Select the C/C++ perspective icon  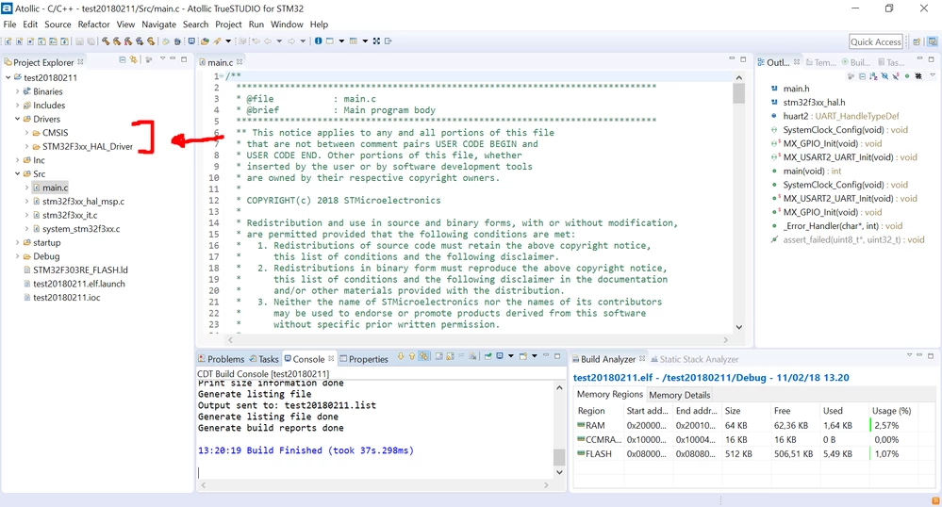tap(933, 41)
